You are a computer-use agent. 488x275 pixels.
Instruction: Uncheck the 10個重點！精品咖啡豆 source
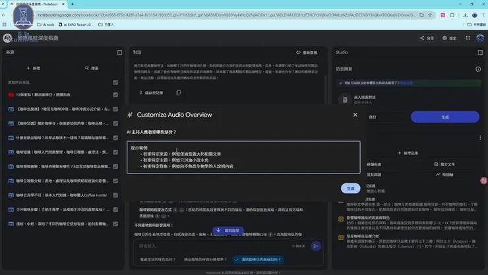115,94
